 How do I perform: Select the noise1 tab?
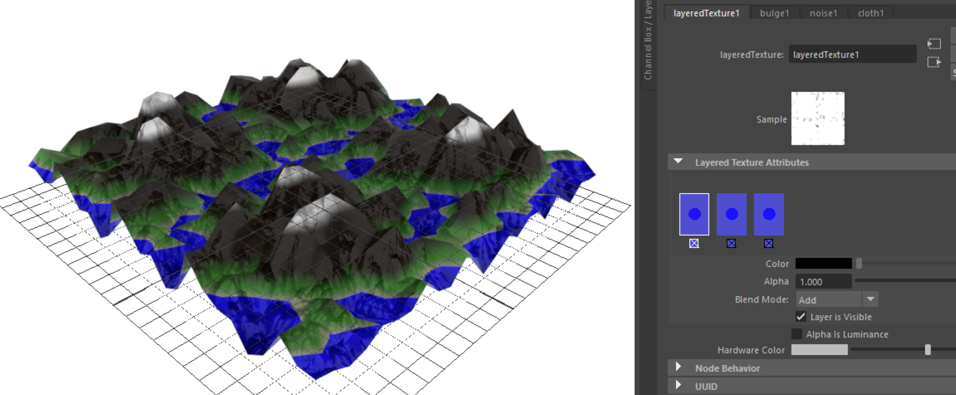pos(823,13)
